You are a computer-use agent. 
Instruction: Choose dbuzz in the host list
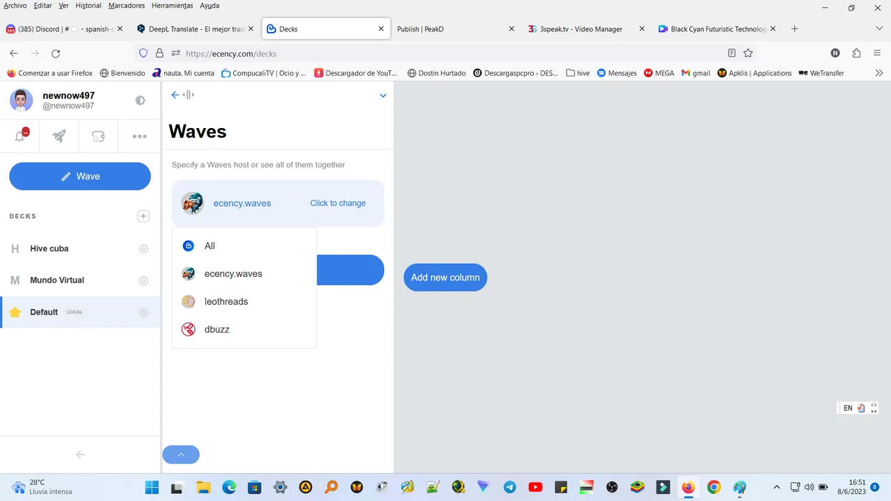coord(244,329)
